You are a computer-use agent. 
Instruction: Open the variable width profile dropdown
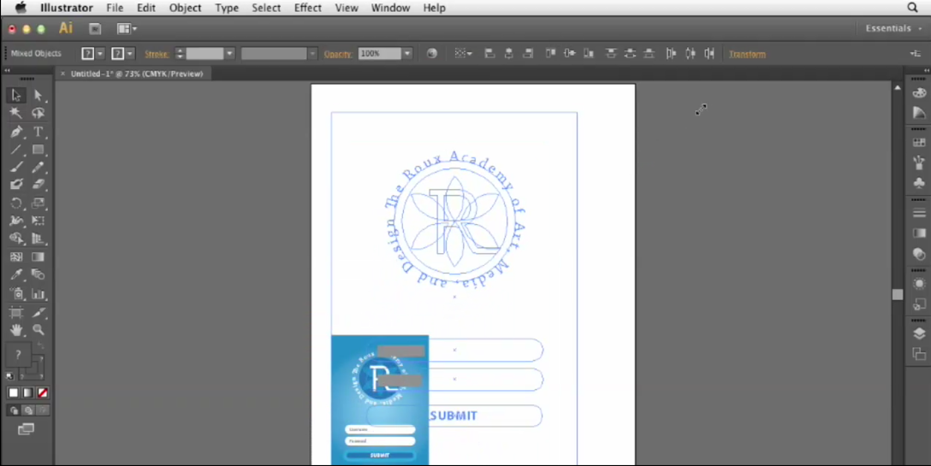(312, 53)
